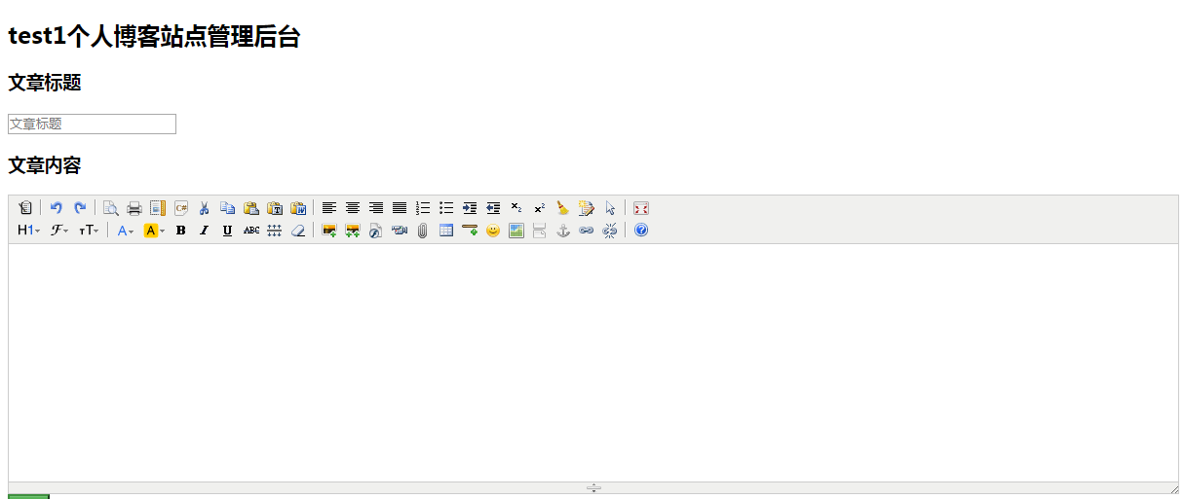Clear HTML code with broom icon
The width and height of the screenshot is (1184, 499).
click(563, 207)
